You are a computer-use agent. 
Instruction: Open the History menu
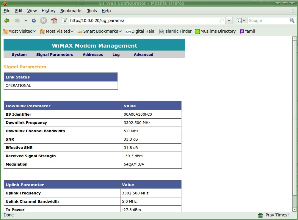click(x=48, y=11)
